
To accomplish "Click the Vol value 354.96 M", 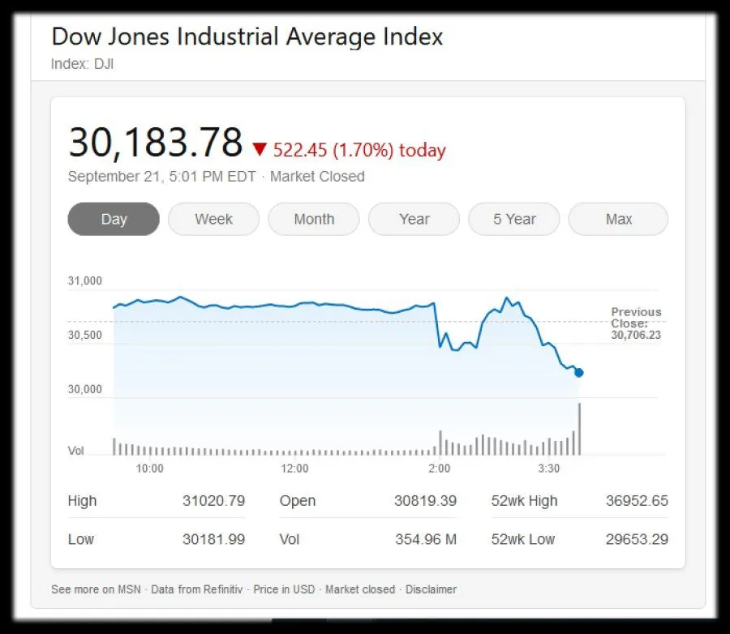I will (426, 539).
